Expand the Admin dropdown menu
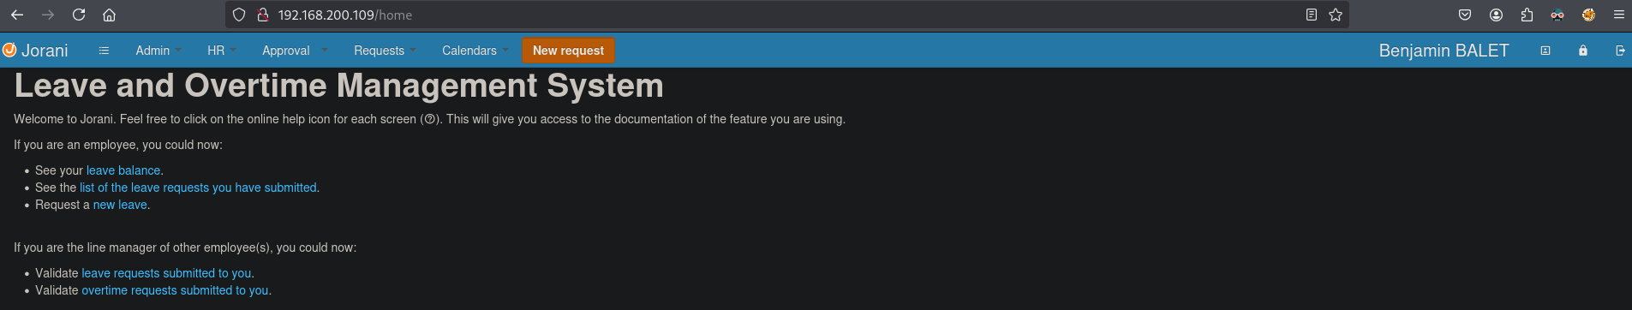 pos(158,51)
